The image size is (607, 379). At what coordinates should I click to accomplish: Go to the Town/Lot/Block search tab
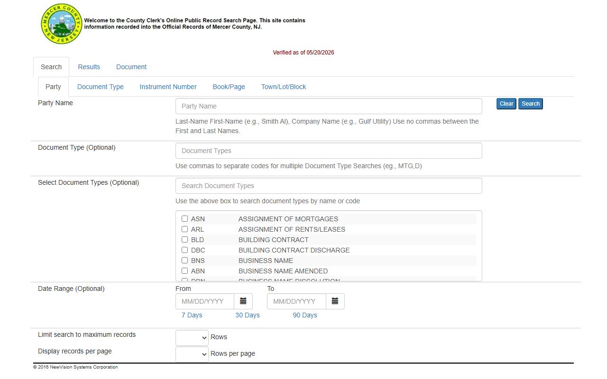click(x=284, y=87)
